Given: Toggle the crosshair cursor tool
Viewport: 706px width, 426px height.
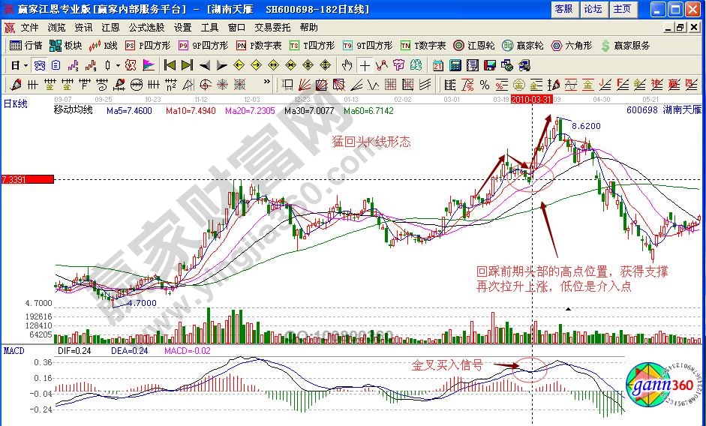Looking at the screenshot, I should pyautogui.click(x=365, y=64).
